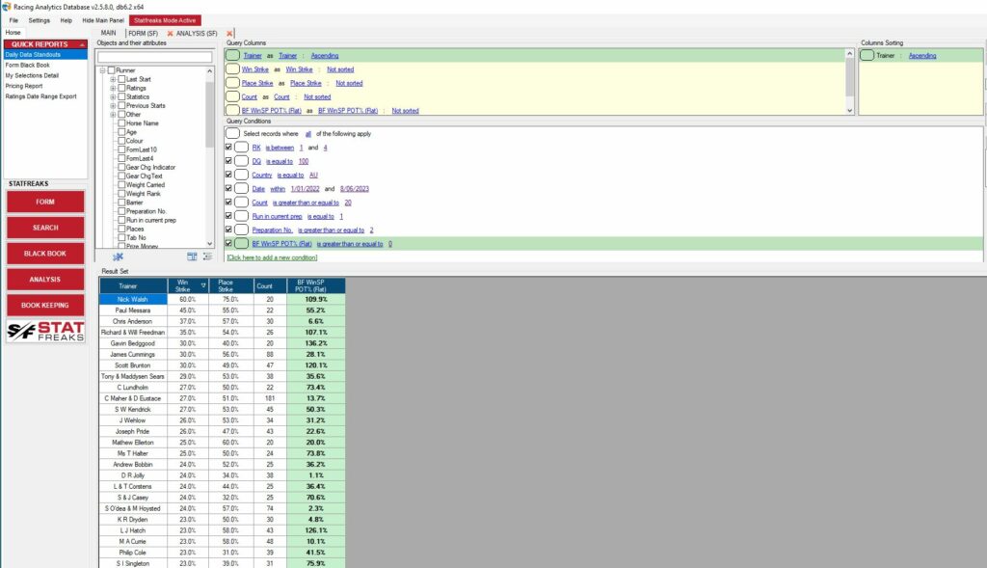This screenshot has width=987, height=568.
Task: Open the BOOK KEEPING button
Action: pyautogui.click(x=45, y=306)
